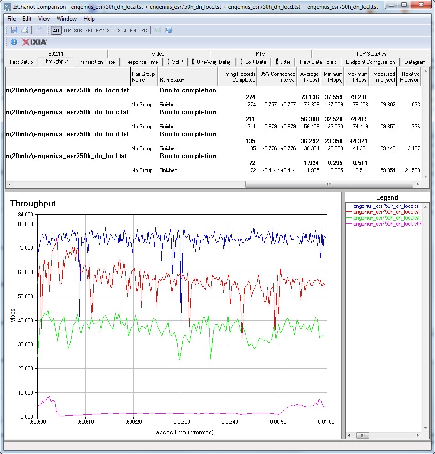
Task: Click the blue information icon
Action: coord(14,42)
